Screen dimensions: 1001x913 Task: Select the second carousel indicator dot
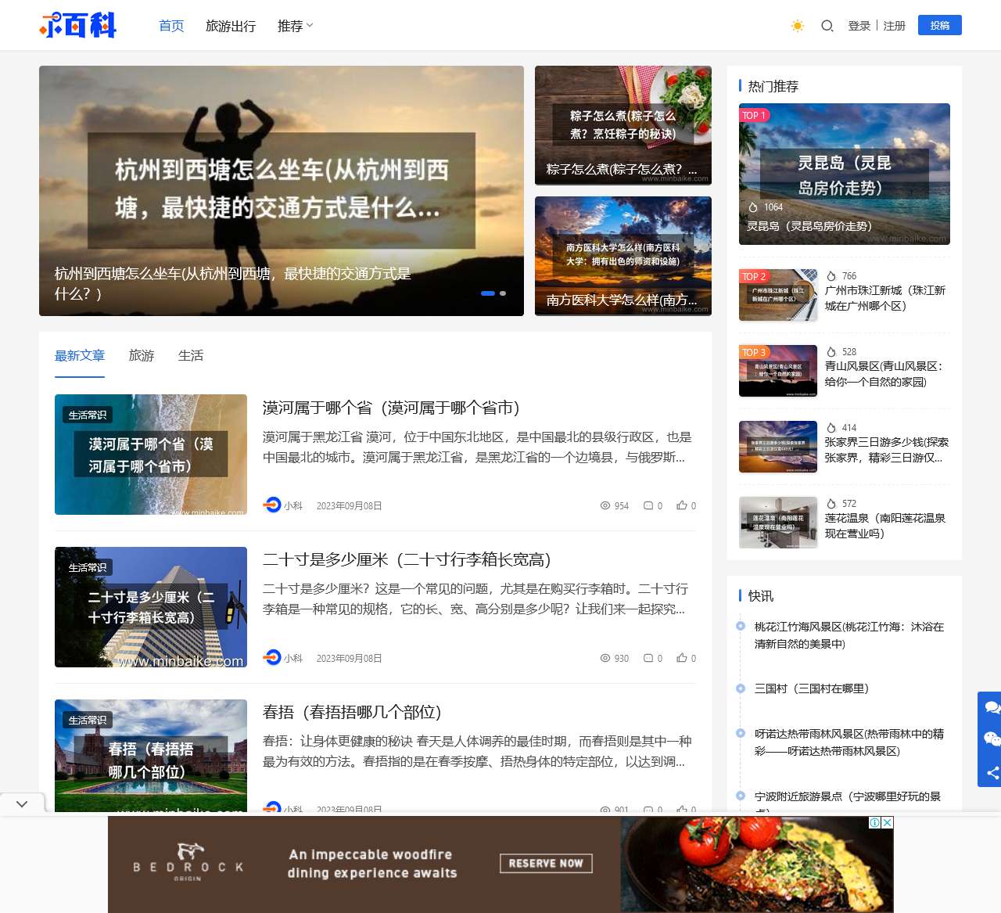coord(503,293)
